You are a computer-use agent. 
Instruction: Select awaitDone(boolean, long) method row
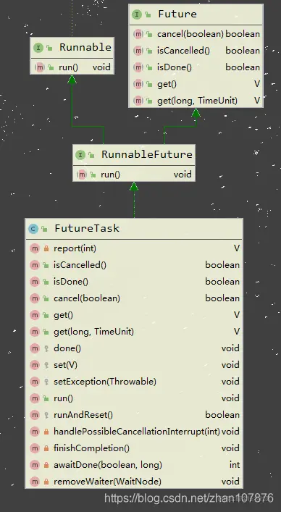click(x=134, y=465)
